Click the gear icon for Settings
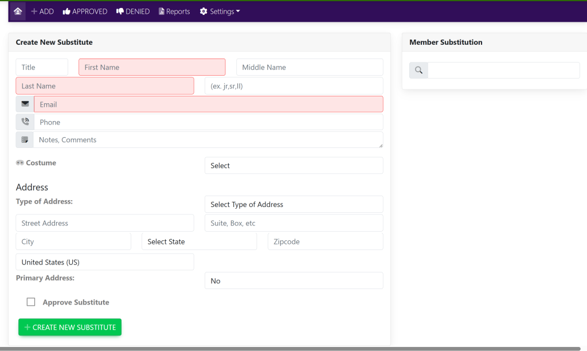Image resolution: width=587 pixels, height=351 pixels. point(204,11)
